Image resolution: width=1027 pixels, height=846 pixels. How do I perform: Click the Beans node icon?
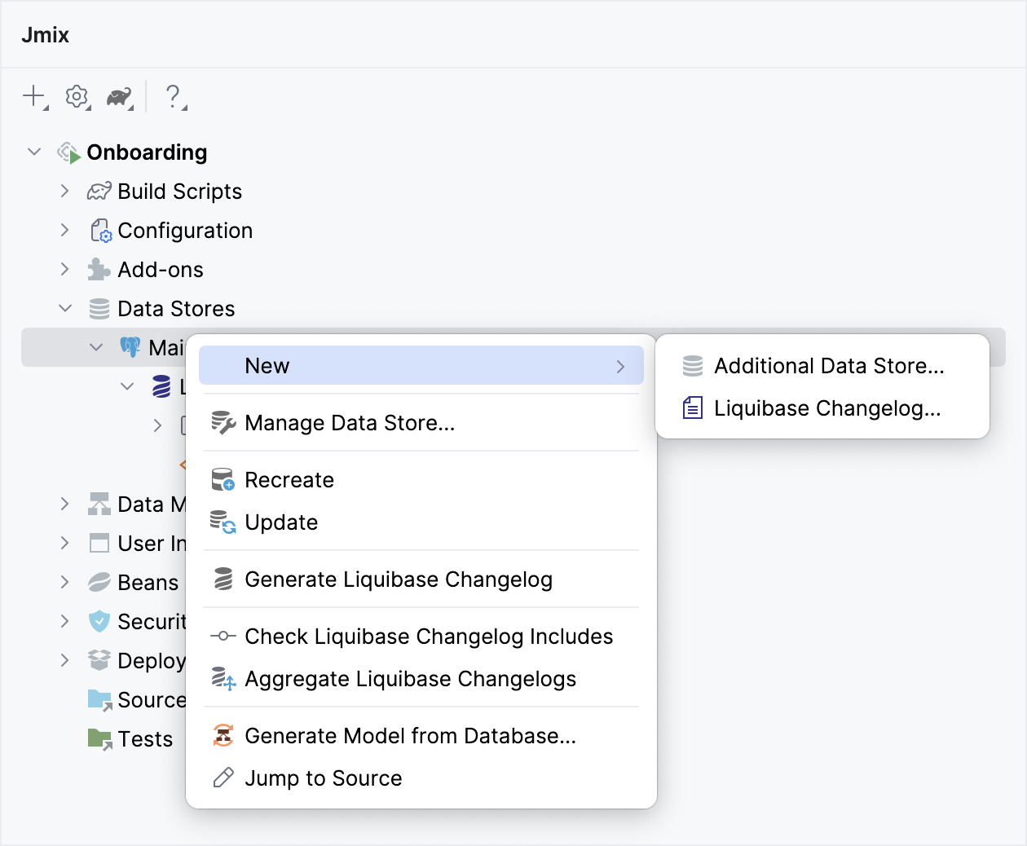[98, 582]
